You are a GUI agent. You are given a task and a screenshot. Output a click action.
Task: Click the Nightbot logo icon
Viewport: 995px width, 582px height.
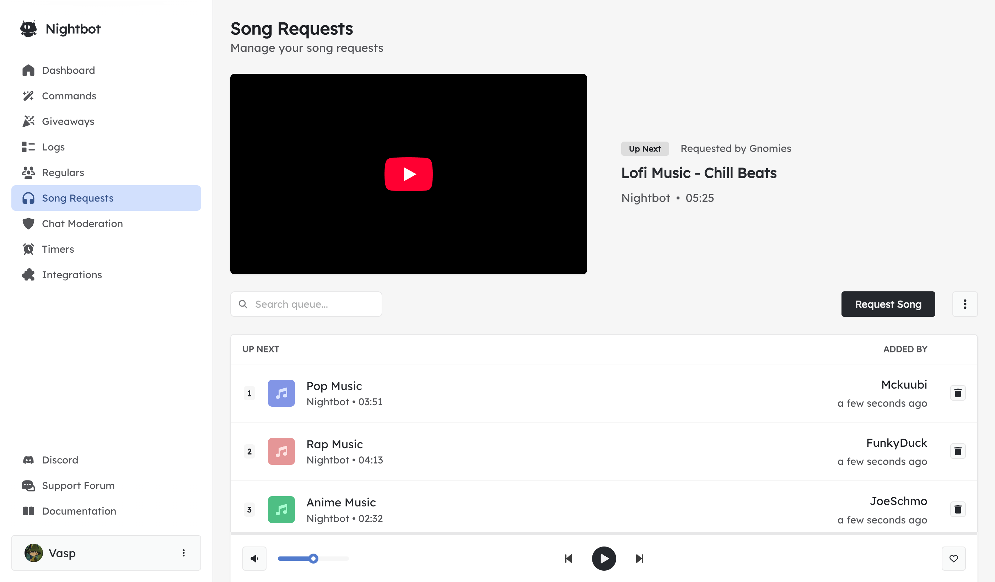pyautogui.click(x=28, y=29)
